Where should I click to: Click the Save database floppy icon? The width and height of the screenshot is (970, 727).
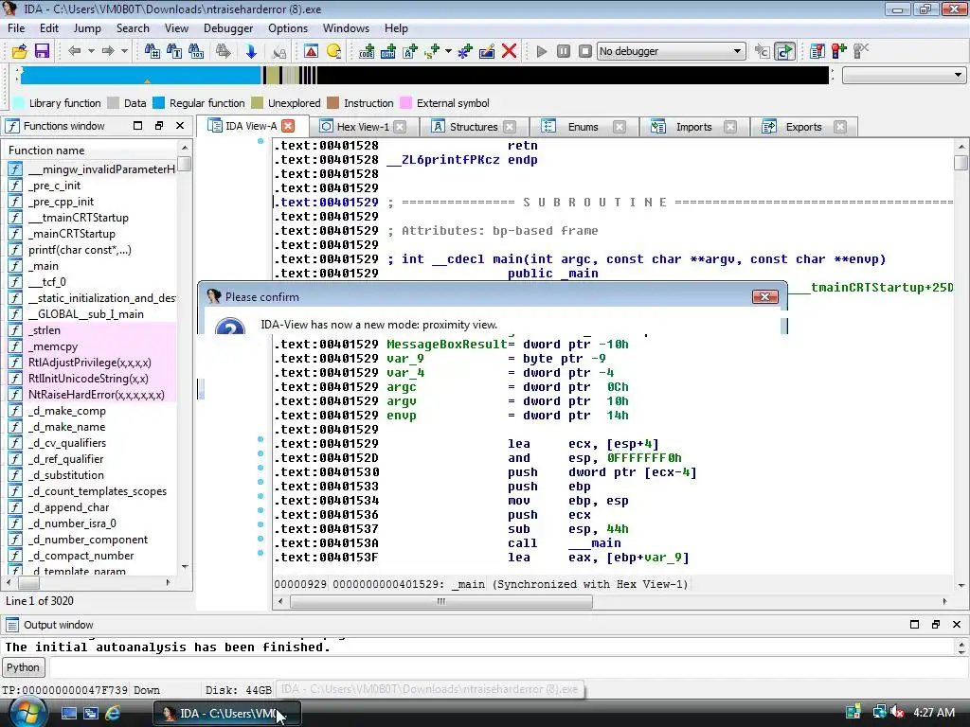tap(42, 51)
